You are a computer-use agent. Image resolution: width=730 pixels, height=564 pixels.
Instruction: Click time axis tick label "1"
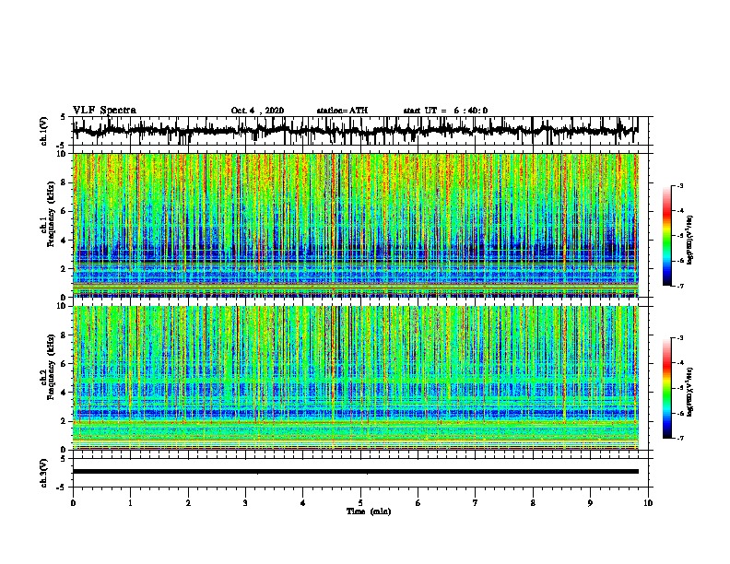click(130, 503)
